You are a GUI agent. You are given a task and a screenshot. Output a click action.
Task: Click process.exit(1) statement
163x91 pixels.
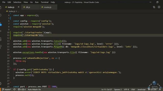click(x=25, y=75)
